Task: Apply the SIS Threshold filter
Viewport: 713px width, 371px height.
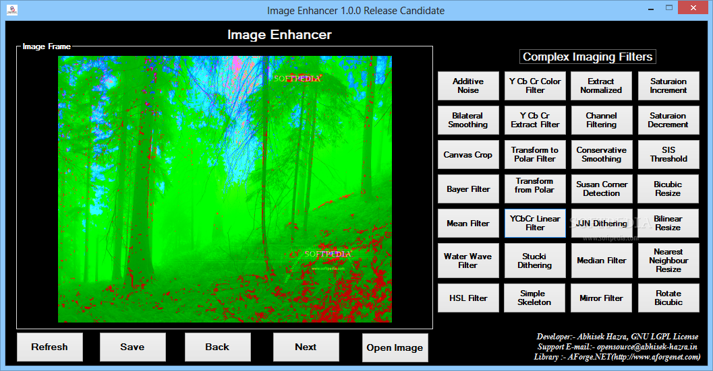Action: click(x=668, y=155)
